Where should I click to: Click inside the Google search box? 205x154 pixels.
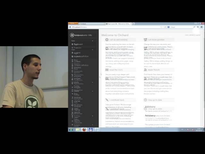tap(182, 27)
